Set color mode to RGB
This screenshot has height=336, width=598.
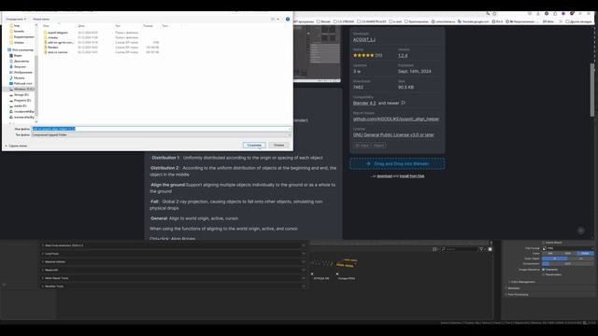[568, 253]
